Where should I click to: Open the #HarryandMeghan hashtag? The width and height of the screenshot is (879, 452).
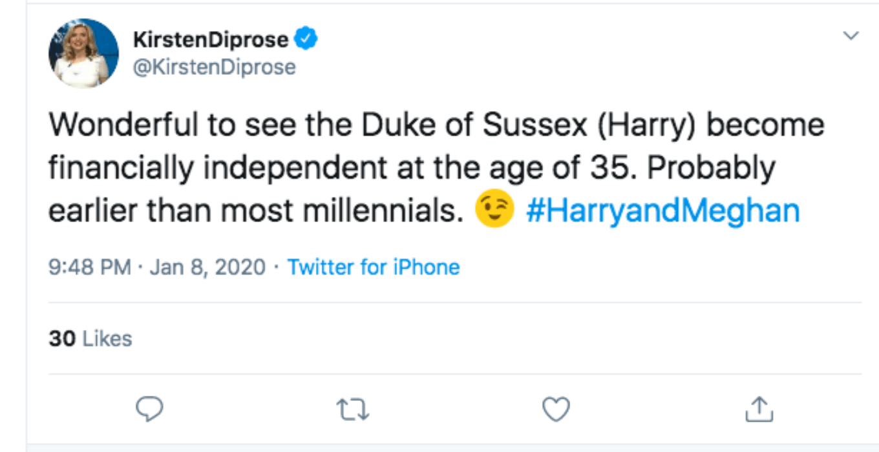(x=663, y=211)
